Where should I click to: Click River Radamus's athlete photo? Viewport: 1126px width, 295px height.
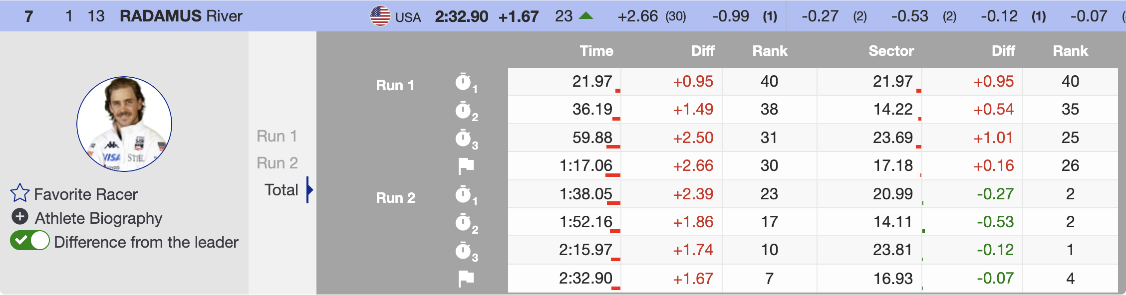click(x=124, y=124)
